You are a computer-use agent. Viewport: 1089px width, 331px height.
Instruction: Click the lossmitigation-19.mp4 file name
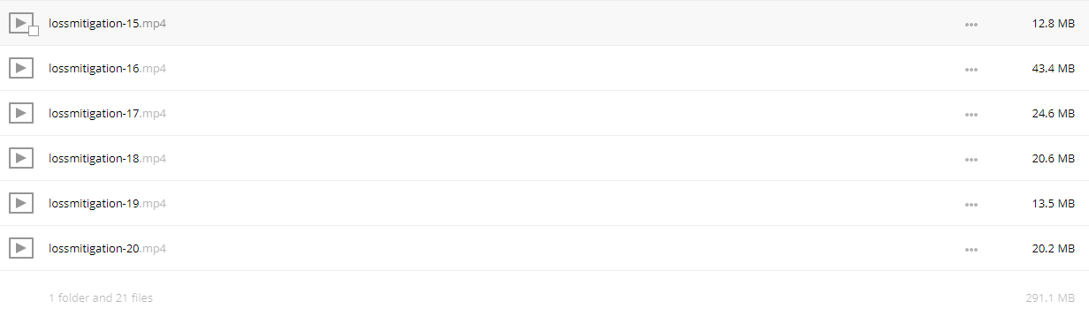click(108, 204)
